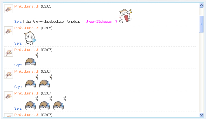
Task: Click the scrollbar down arrow button
Action: point(201,115)
